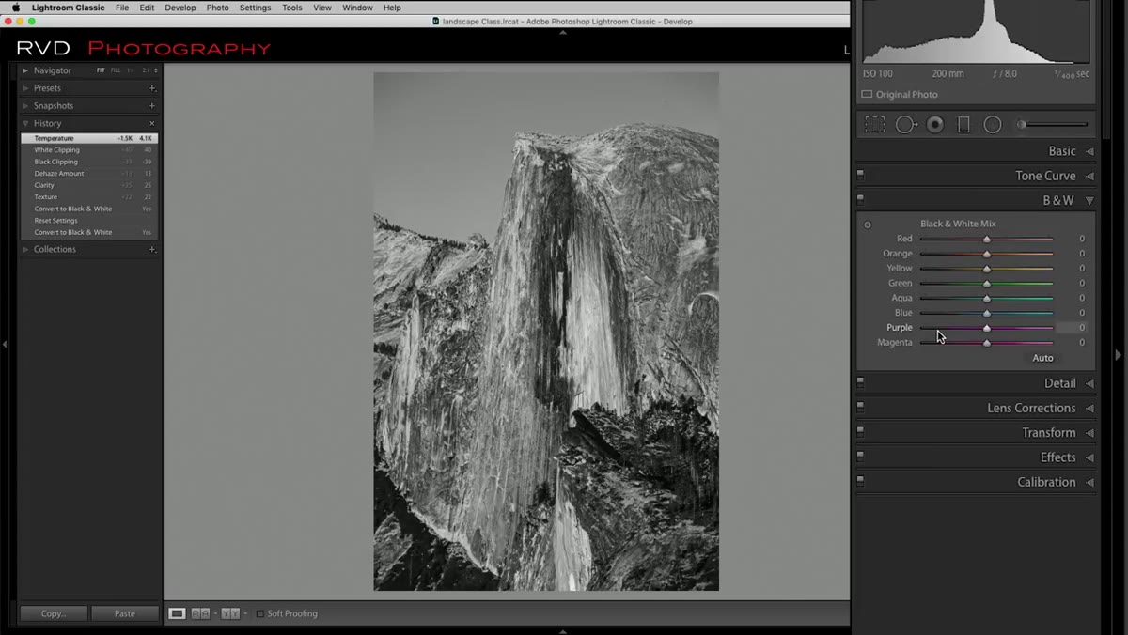Screen dimensions: 1128x635
Task: Click the Paste settings button
Action: coord(124,613)
